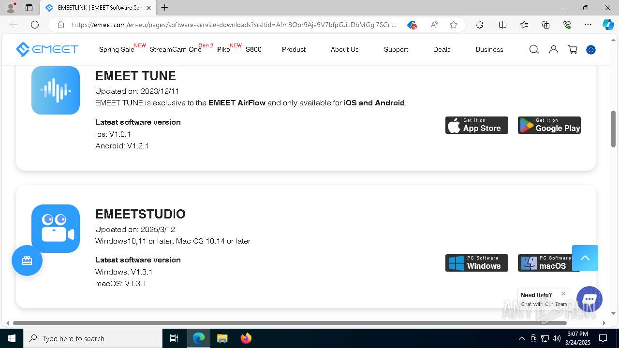Open the tab actions menu icon
Image resolution: width=619 pixels, height=348 pixels.
pyautogui.click(x=29, y=8)
